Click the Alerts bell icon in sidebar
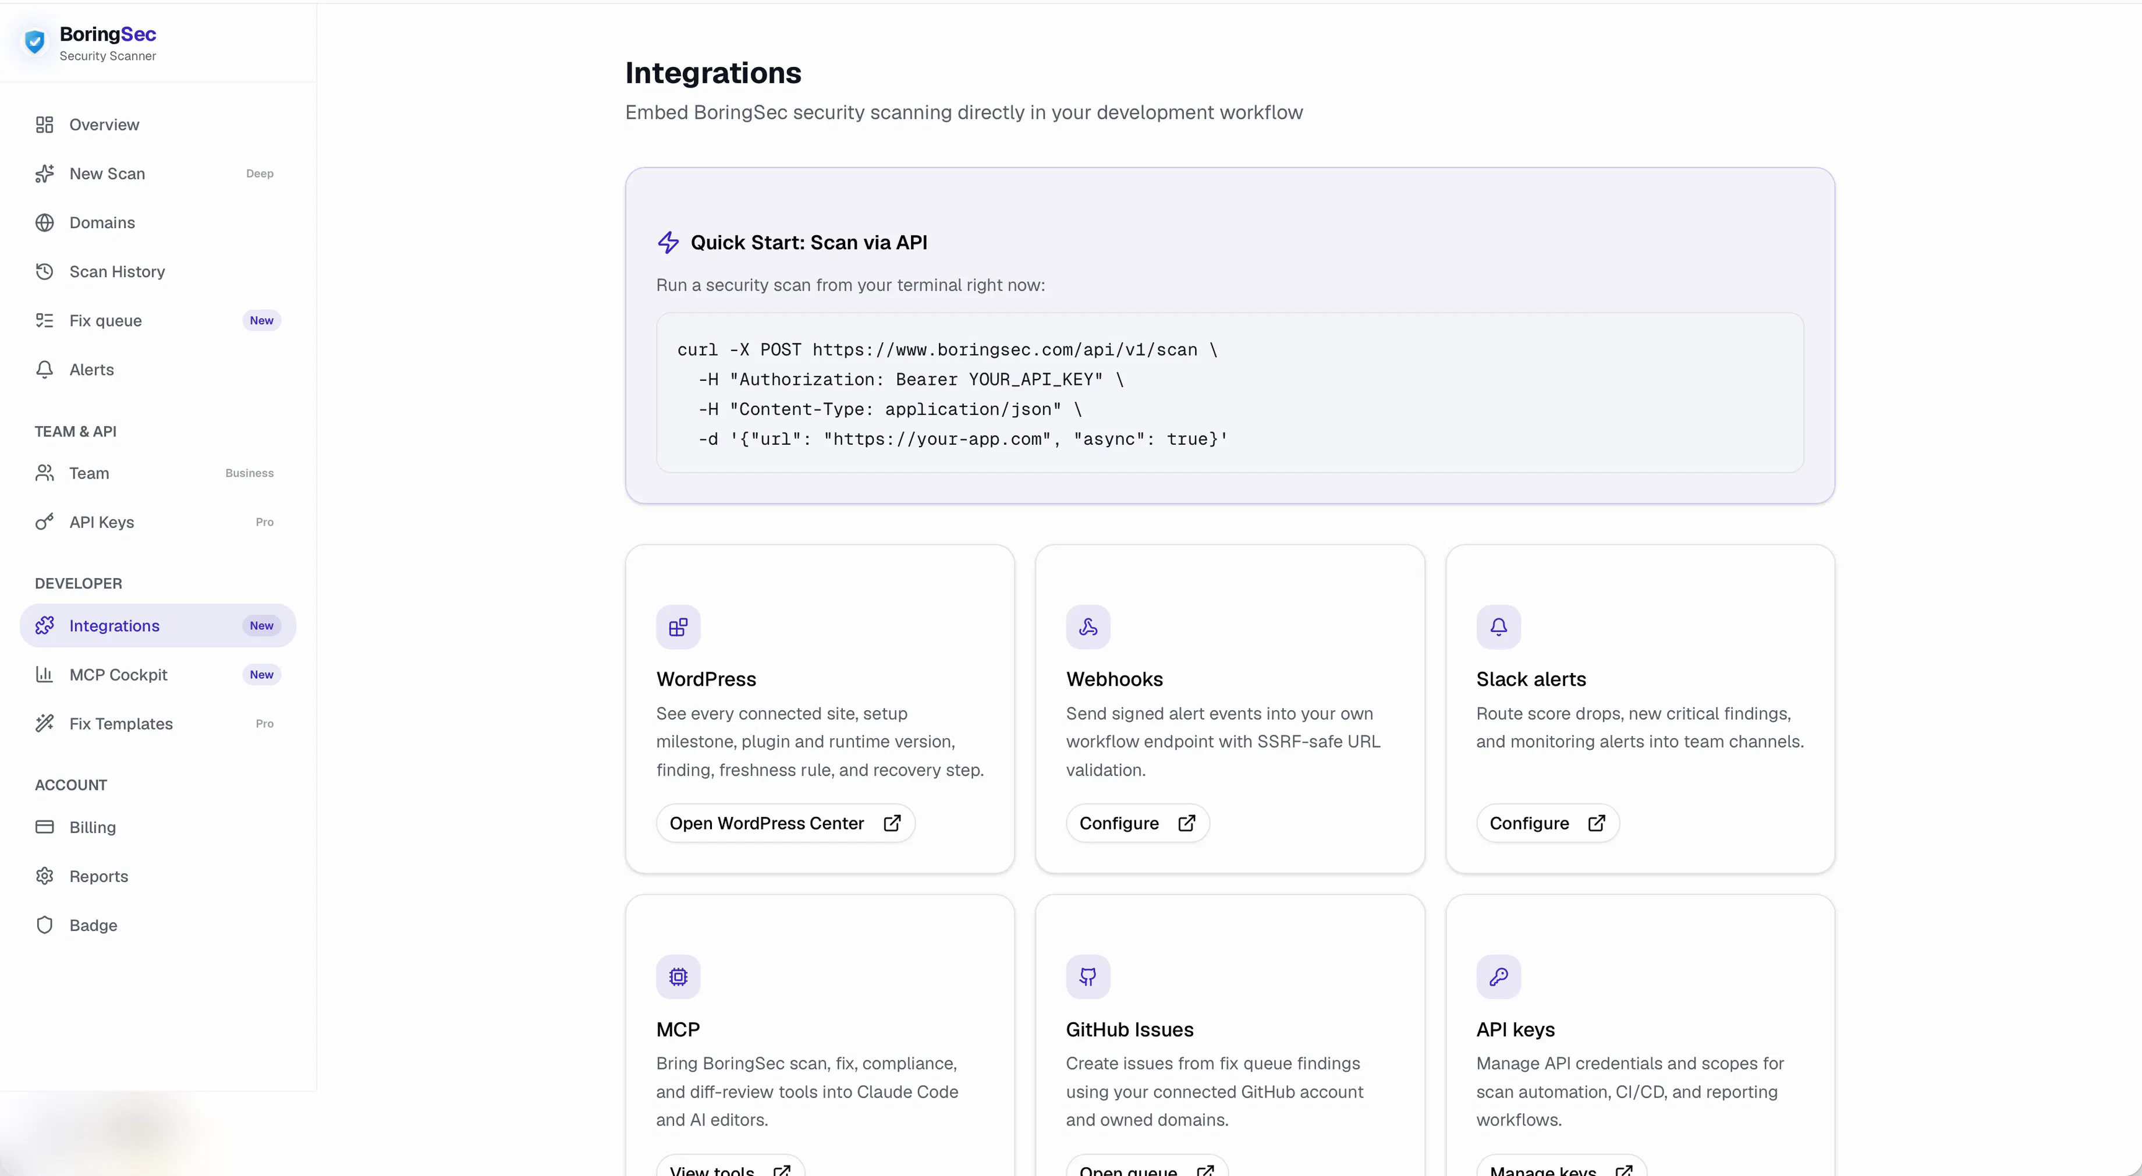2142x1176 pixels. [x=45, y=370]
